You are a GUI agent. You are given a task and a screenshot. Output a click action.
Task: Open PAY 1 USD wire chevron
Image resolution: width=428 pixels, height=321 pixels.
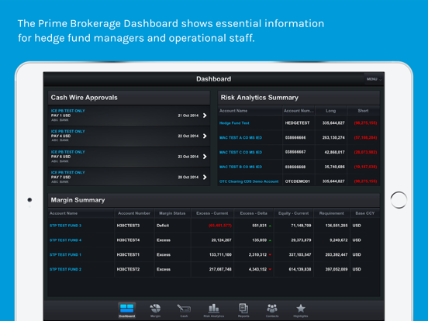coord(205,116)
